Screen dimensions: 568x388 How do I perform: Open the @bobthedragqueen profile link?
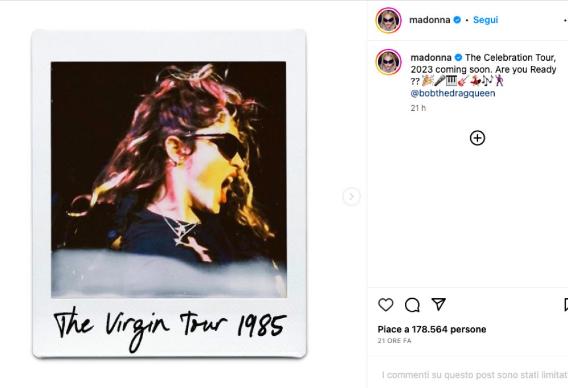(x=453, y=93)
